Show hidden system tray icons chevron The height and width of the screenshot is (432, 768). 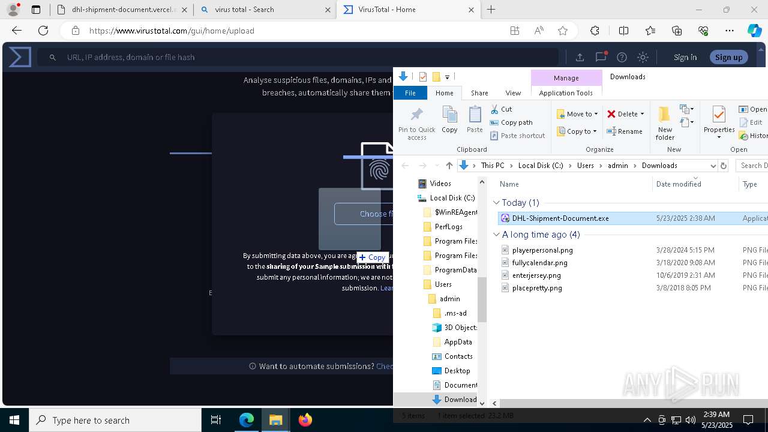click(647, 420)
